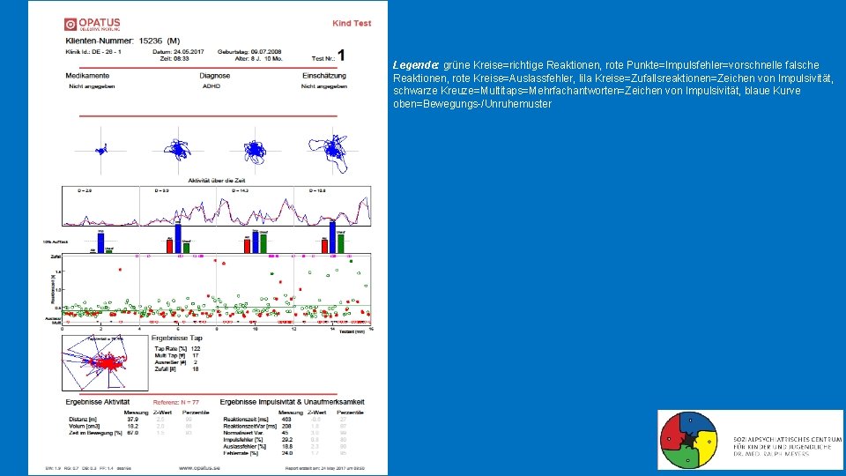Click the large Test Nr. '1'
Image resolution: width=846 pixels, height=476 pixels.
341,56
